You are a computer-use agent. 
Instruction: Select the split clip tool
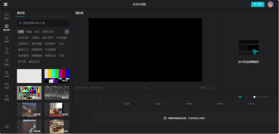tap(92, 97)
